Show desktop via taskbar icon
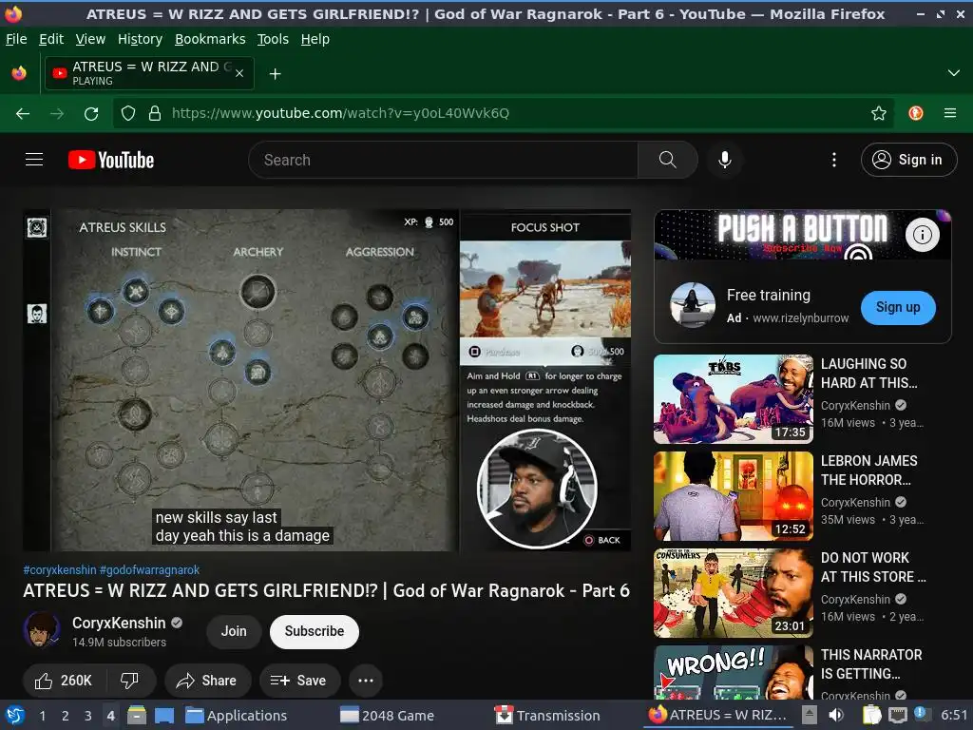Screen dimensions: 973x730 point(163,715)
